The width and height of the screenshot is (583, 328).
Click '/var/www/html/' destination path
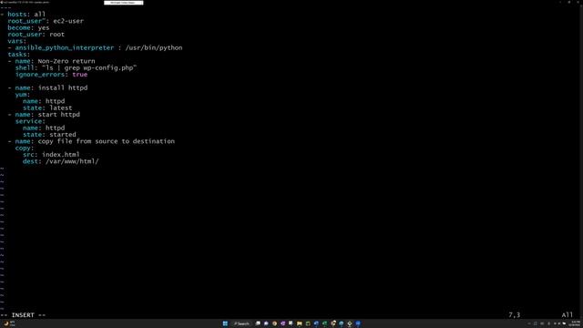[x=72, y=161]
